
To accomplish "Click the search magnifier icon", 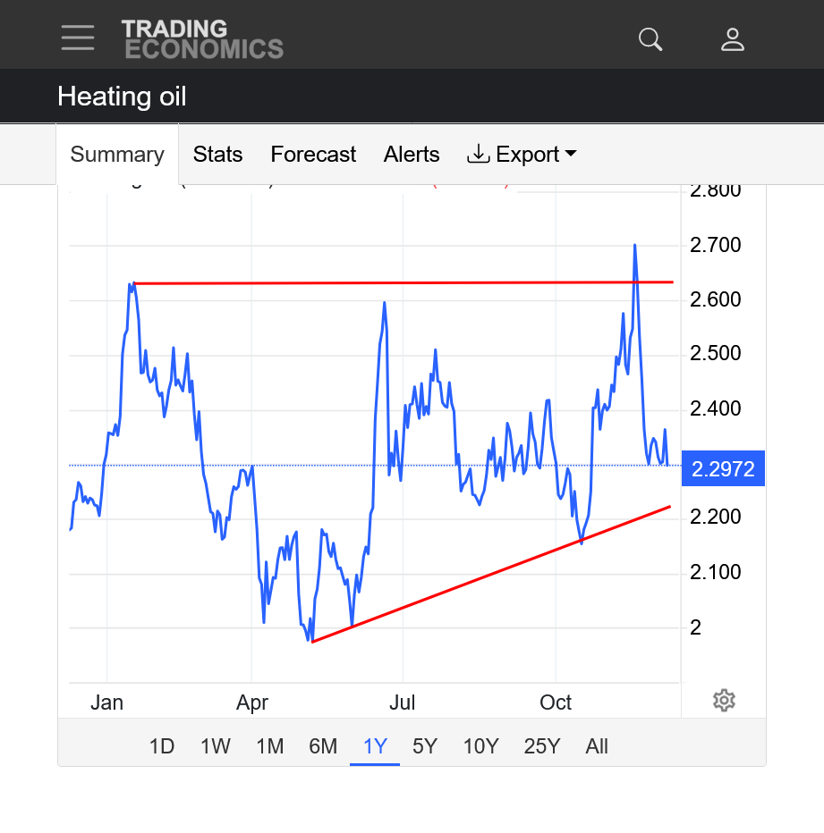I will pyautogui.click(x=650, y=39).
